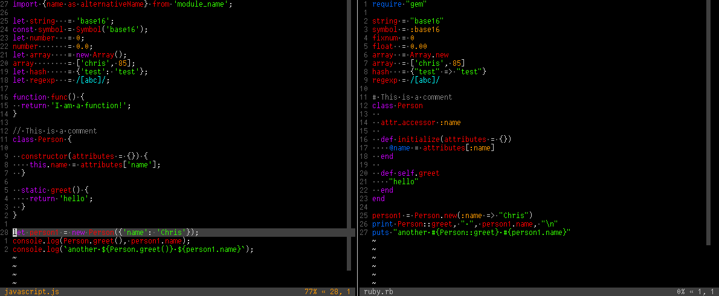This screenshot has width=719, height=296.
Task: Click the 'def initialize(attributes = {})' line
Action: [442, 140]
